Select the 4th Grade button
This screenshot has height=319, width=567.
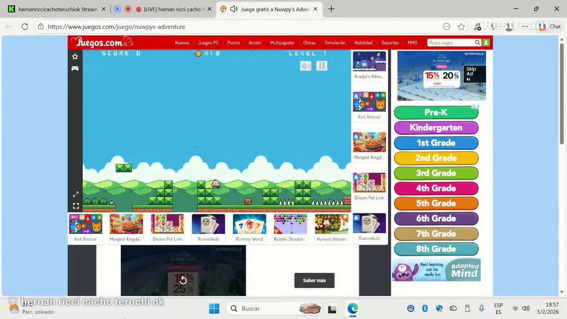tap(436, 188)
